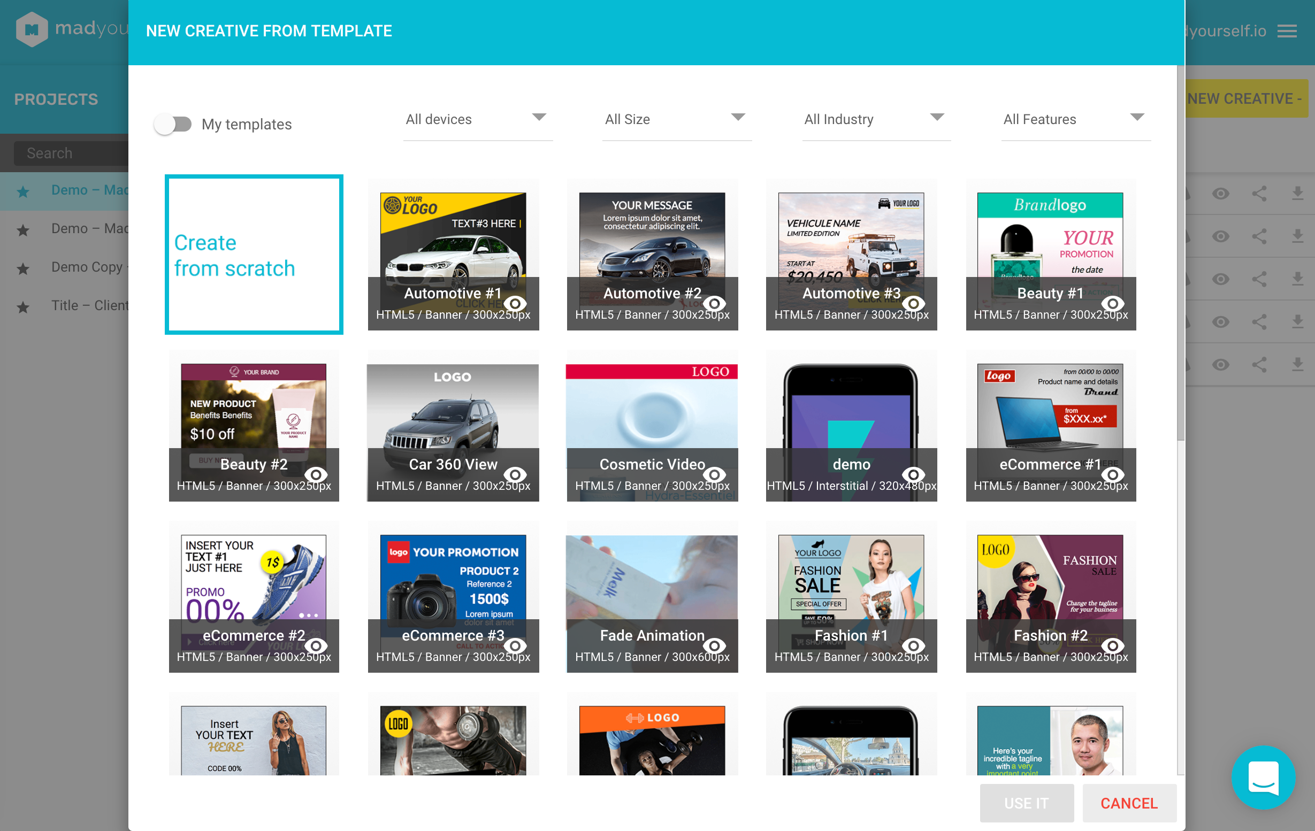Image resolution: width=1315 pixels, height=831 pixels.
Task: Click the eye icon on Beauty #2
Action: point(316,474)
